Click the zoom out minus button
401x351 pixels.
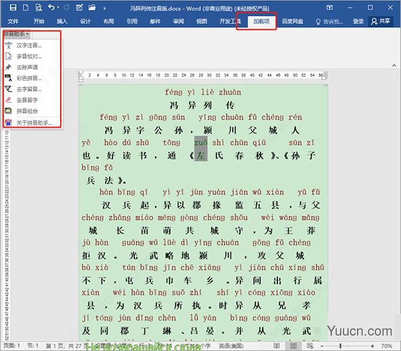(x=322, y=346)
